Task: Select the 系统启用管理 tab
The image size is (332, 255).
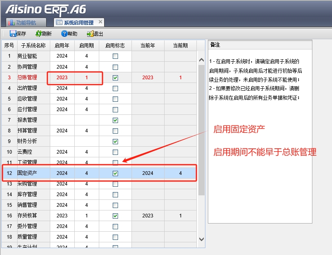Action: tap(78, 23)
